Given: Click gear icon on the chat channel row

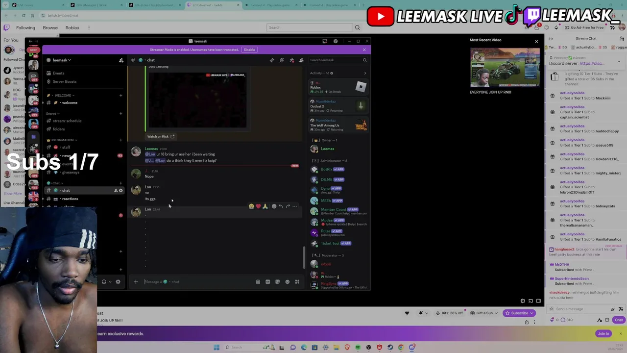Looking at the screenshot, I should pyautogui.click(x=121, y=190).
